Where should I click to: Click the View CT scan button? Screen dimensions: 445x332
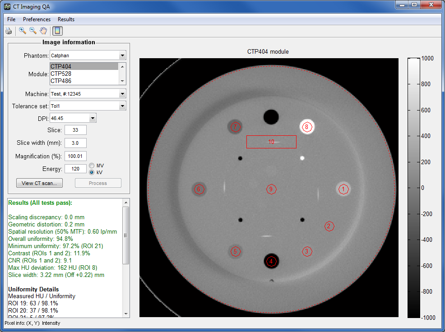40,183
